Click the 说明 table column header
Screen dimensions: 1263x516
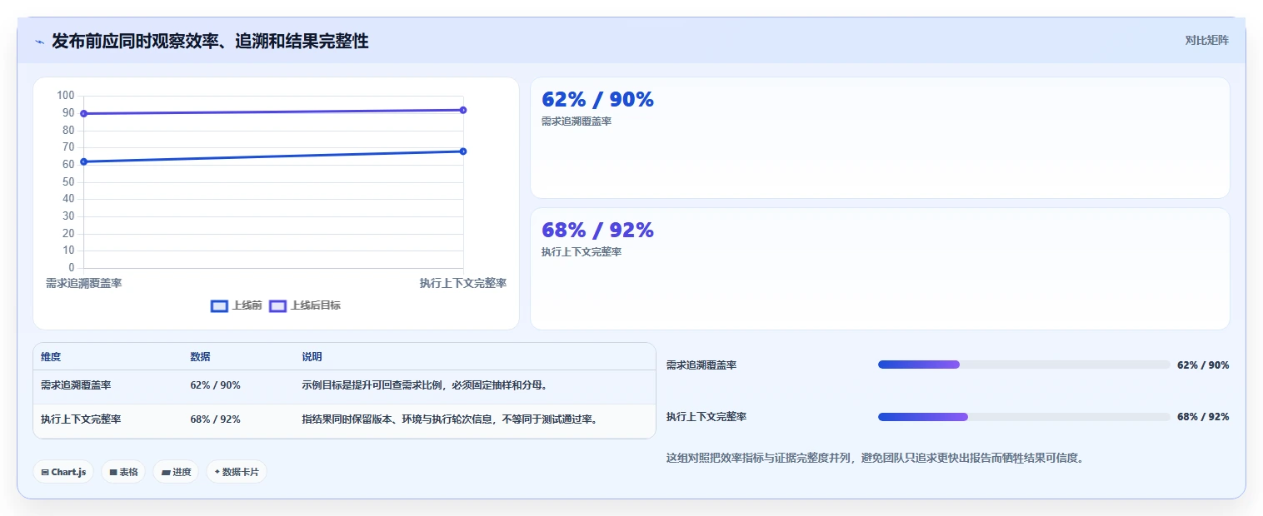click(312, 357)
